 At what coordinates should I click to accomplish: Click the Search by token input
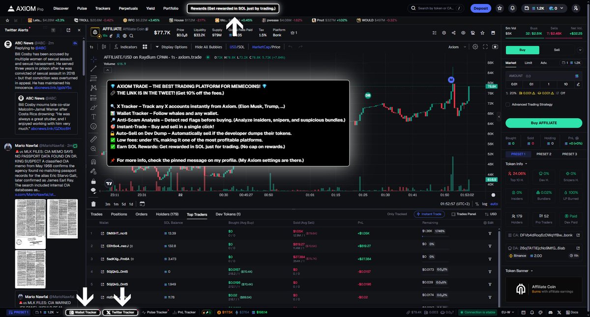click(x=437, y=8)
